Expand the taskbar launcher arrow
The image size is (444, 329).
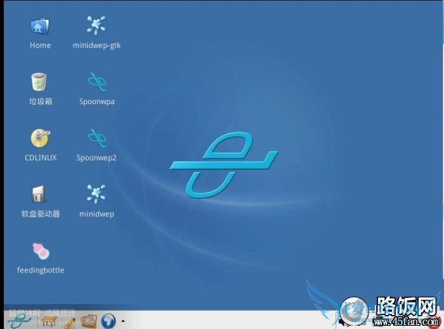[x=123, y=321]
